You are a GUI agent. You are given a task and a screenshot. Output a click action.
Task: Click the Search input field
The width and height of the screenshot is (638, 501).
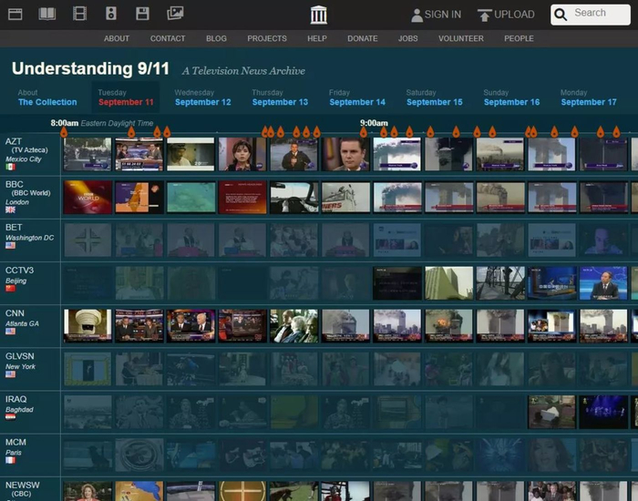pyautogui.click(x=597, y=14)
